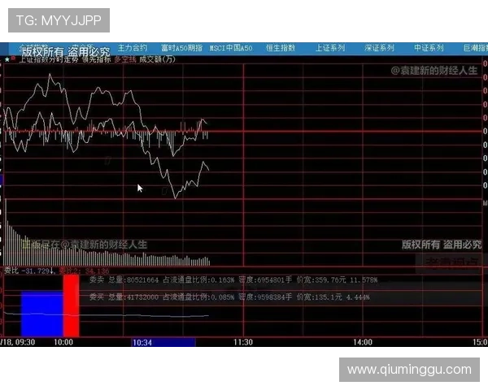
Task: Click the red 委比 bar
Action: point(72,305)
